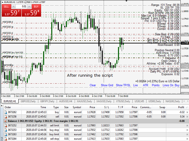This screenshot has width=189, height=141.
Task: Sort by the Order column header
Action: coord(12,107)
